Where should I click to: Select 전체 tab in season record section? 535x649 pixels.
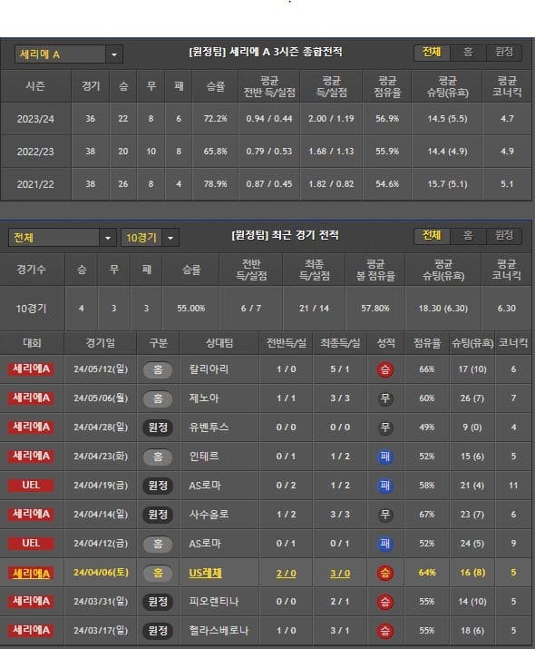432,52
